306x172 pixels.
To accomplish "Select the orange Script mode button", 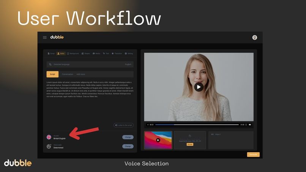I will (x=52, y=74).
